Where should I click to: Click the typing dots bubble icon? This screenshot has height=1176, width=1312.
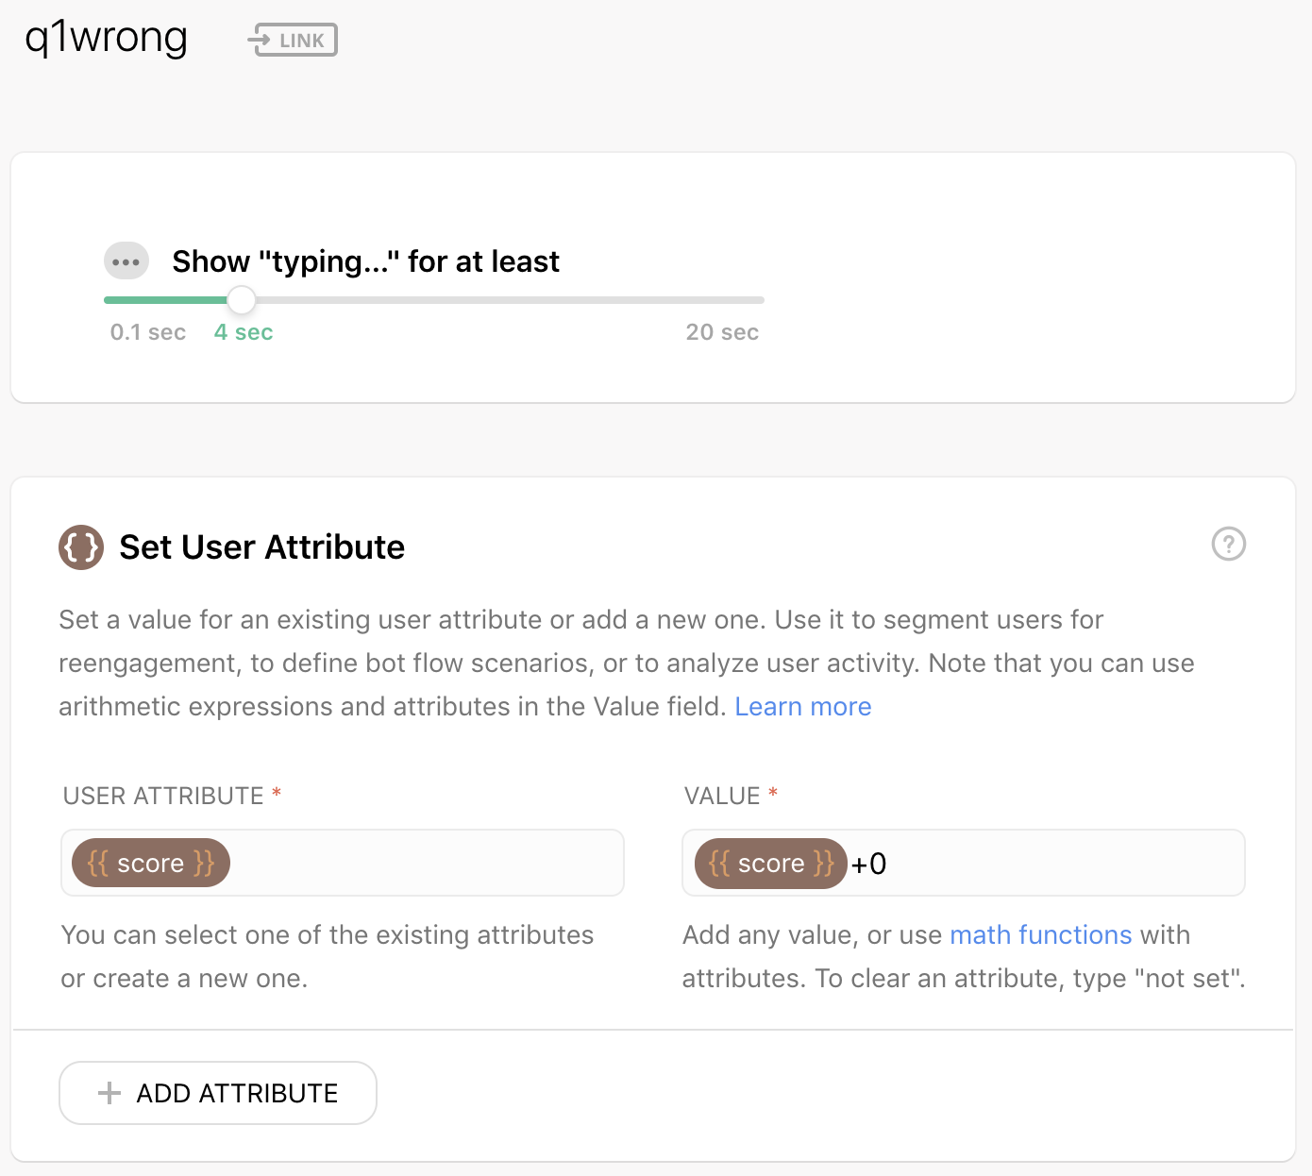pos(126,261)
